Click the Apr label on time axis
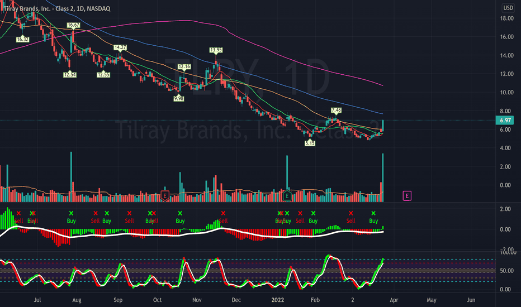Image resolution: width=521 pixels, height=307 pixels. [394, 300]
